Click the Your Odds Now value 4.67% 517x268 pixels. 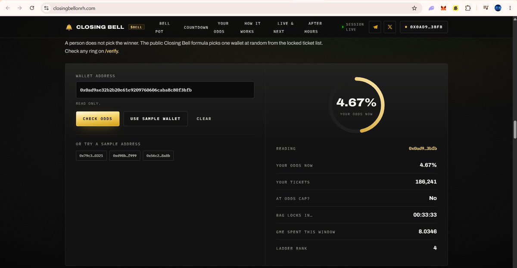[x=428, y=165]
